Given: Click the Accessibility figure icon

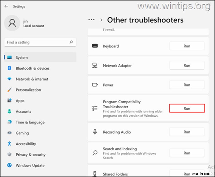Looking at the screenshot, I should [9, 143].
